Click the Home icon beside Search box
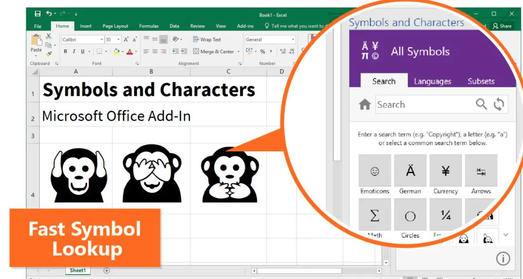523x279 pixels. tap(365, 105)
